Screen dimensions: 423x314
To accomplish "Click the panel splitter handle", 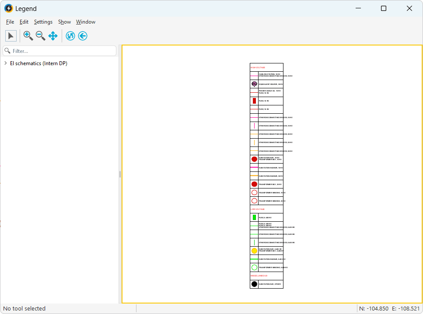I will click(x=120, y=174).
